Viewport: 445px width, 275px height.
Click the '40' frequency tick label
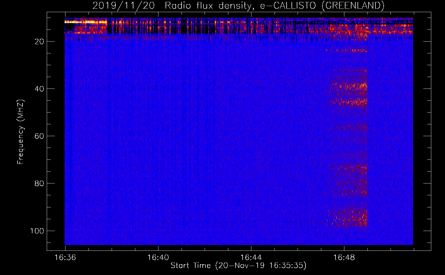[39, 89]
